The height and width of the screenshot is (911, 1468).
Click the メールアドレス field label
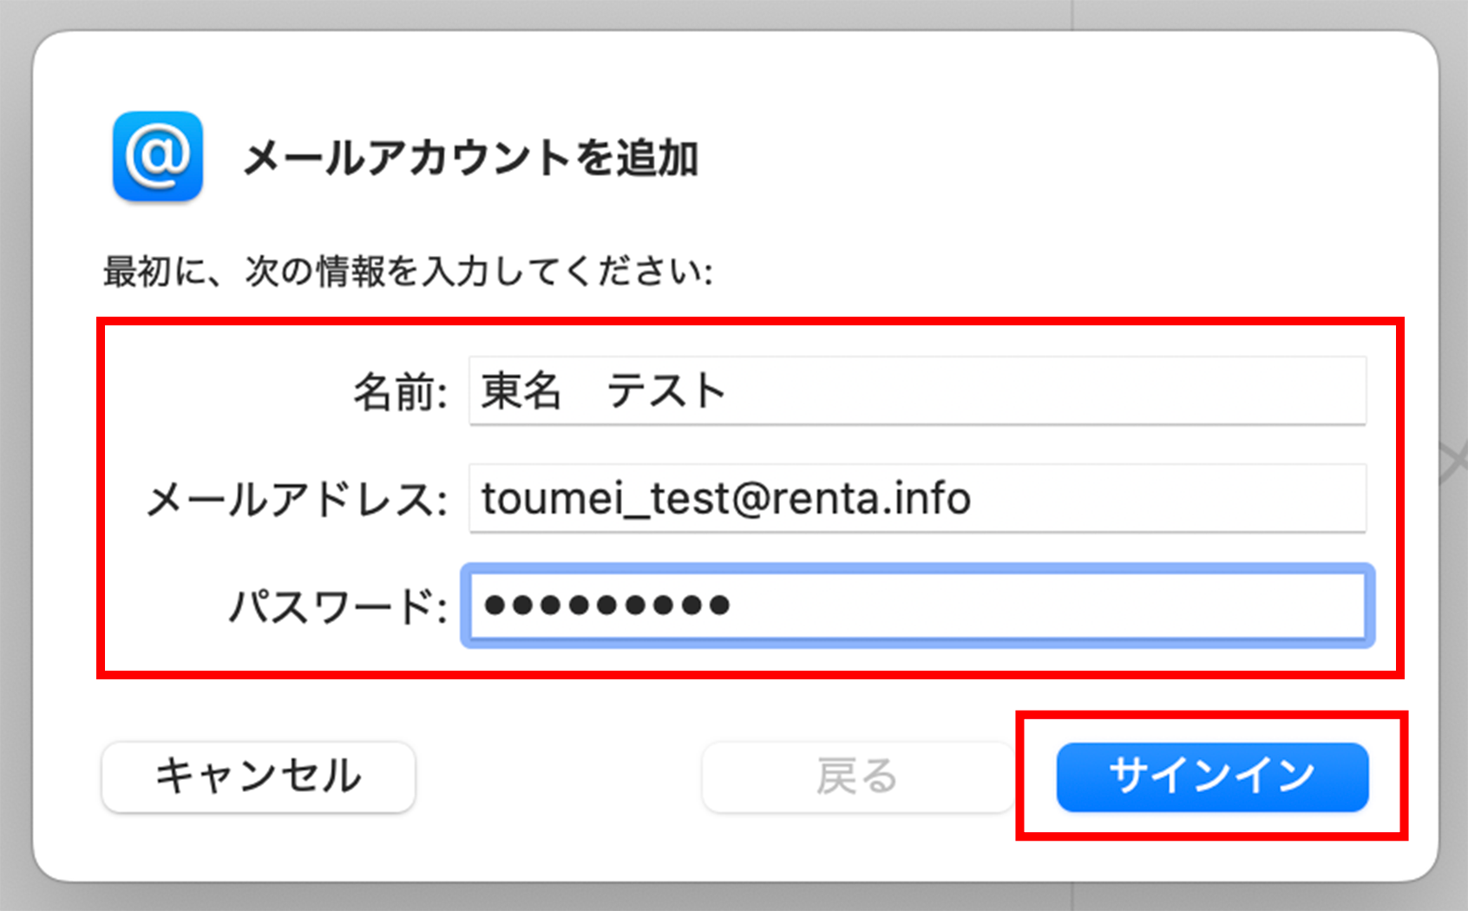[x=297, y=501]
